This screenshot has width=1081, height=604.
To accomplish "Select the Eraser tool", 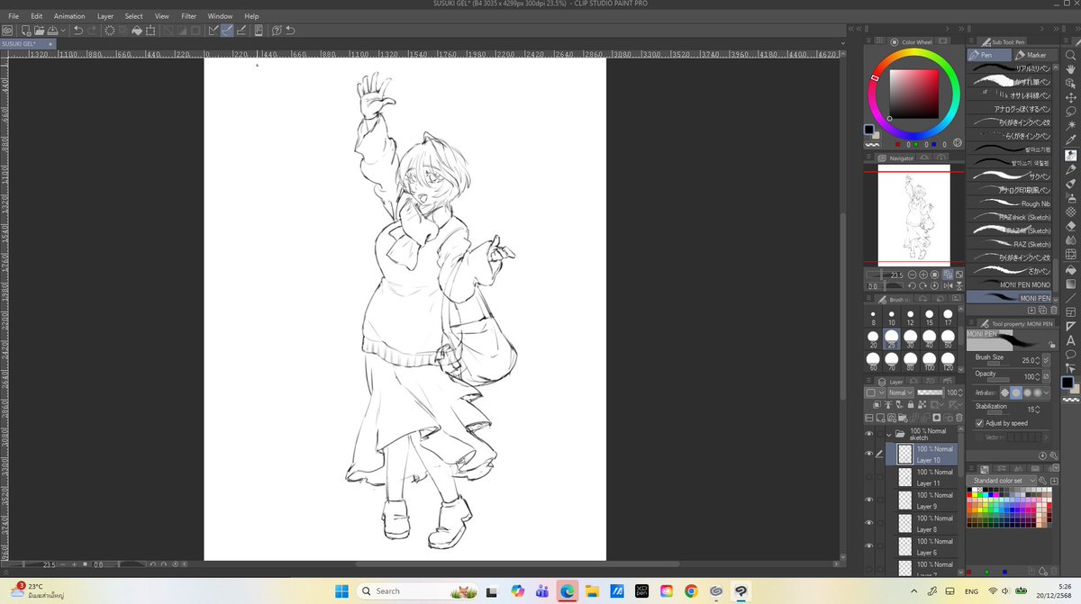I will [1070, 226].
